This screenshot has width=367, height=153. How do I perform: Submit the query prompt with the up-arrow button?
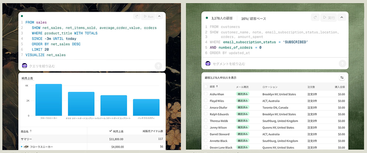tap(158, 66)
